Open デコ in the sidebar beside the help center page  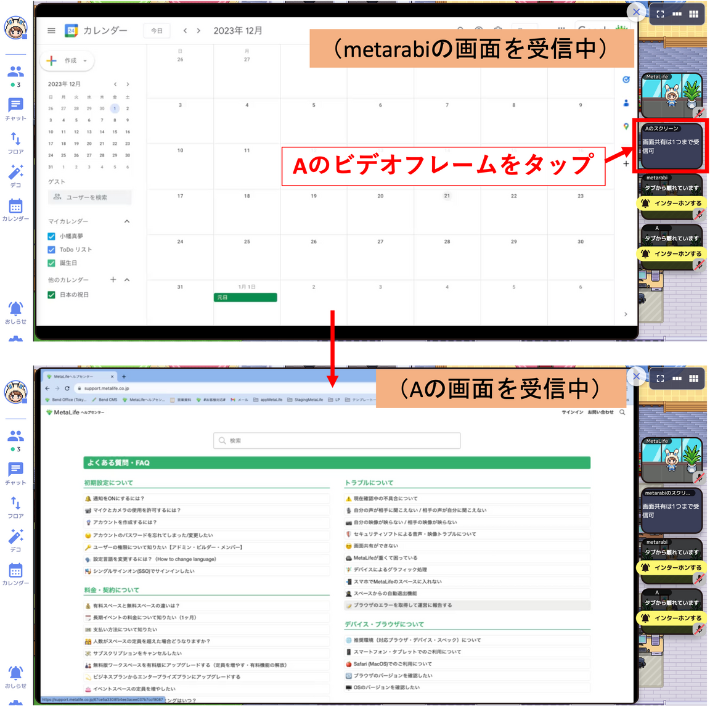point(15,541)
